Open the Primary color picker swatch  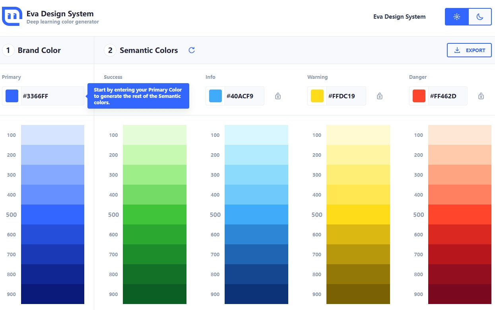coord(12,96)
